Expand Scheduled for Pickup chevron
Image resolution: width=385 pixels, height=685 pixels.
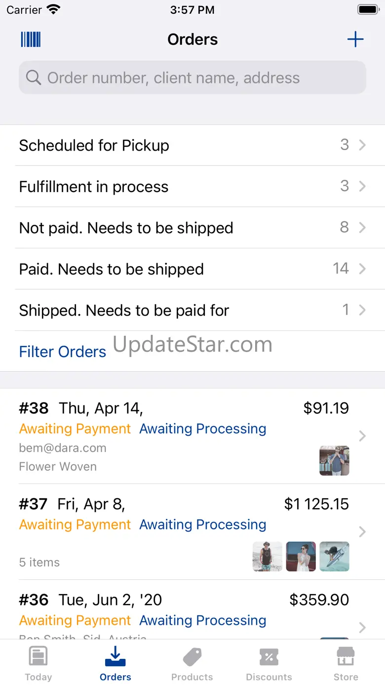pos(362,145)
